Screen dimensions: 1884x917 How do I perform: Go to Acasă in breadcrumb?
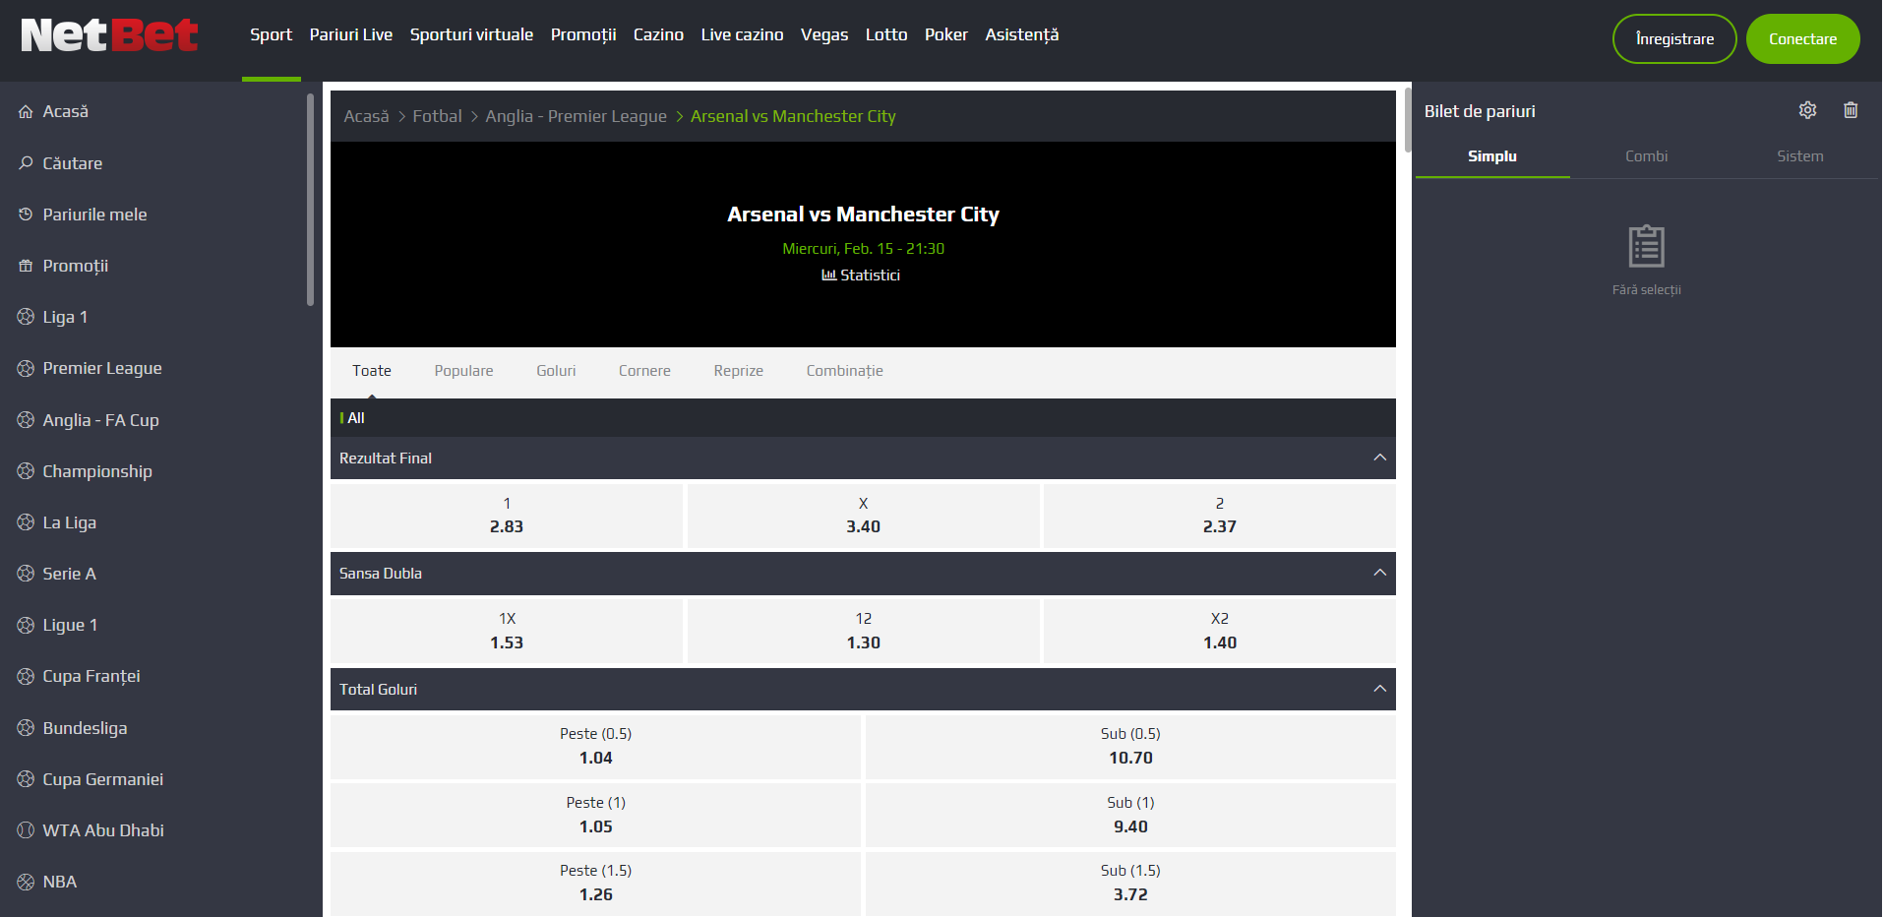tap(366, 116)
